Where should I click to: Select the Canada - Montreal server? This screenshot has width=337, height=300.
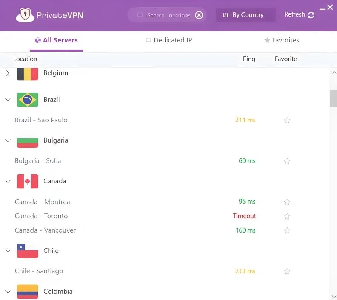(x=43, y=202)
